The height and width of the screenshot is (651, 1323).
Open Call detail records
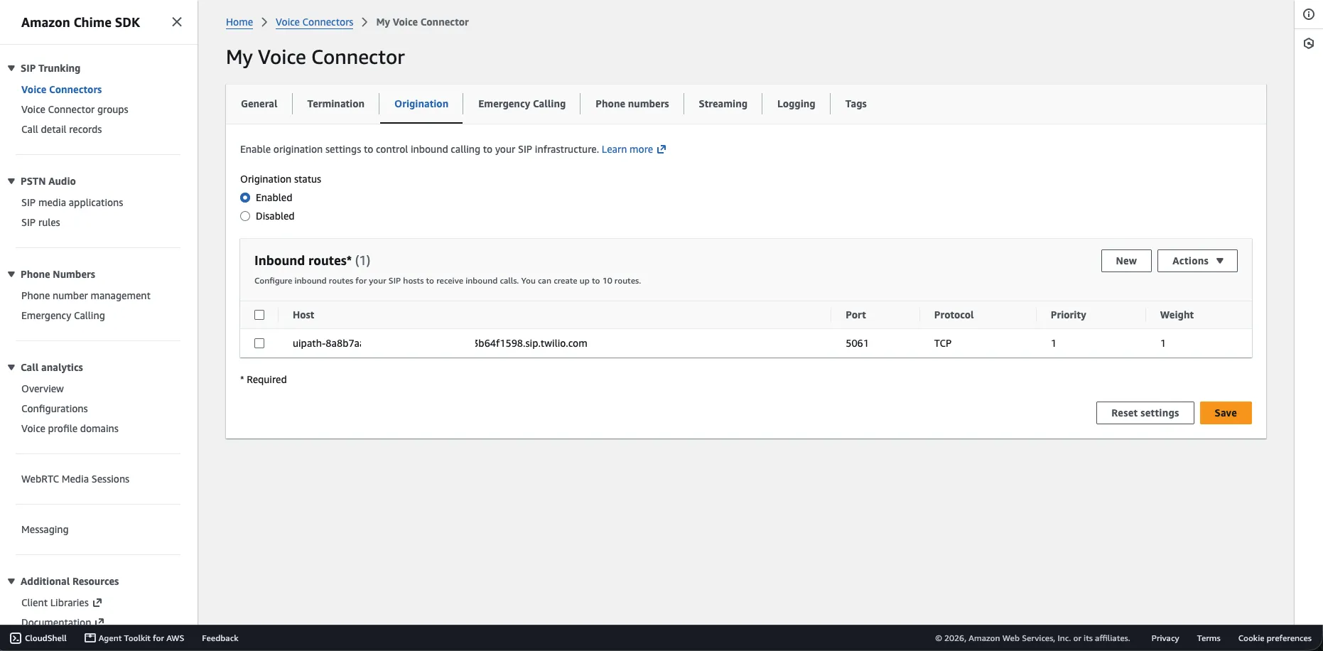62,129
